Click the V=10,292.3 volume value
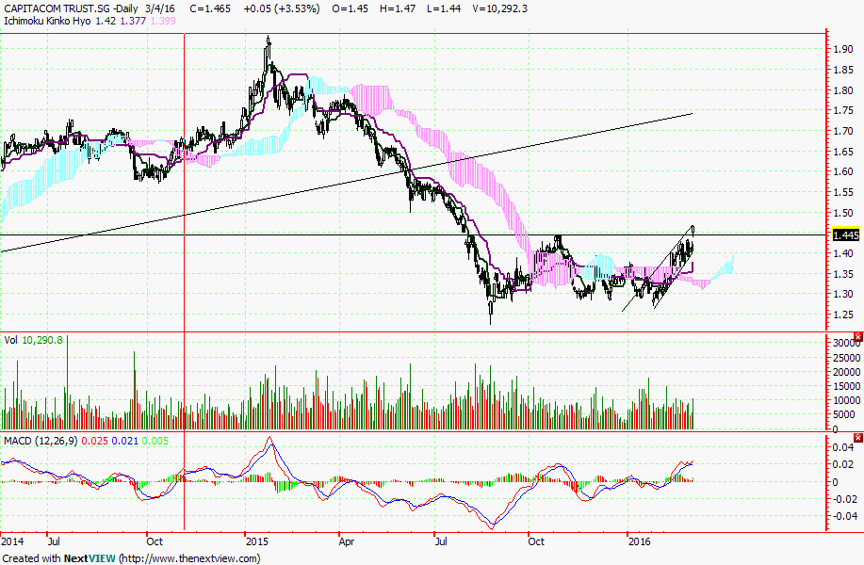This screenshot has height=565, width=864. [499, 8]
